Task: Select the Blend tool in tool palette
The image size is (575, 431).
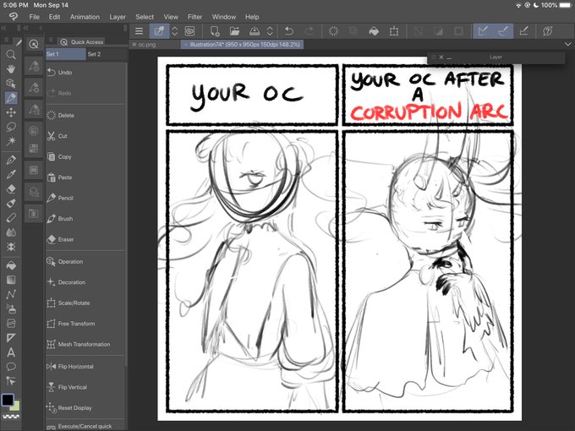Action: tap(11, 232)
